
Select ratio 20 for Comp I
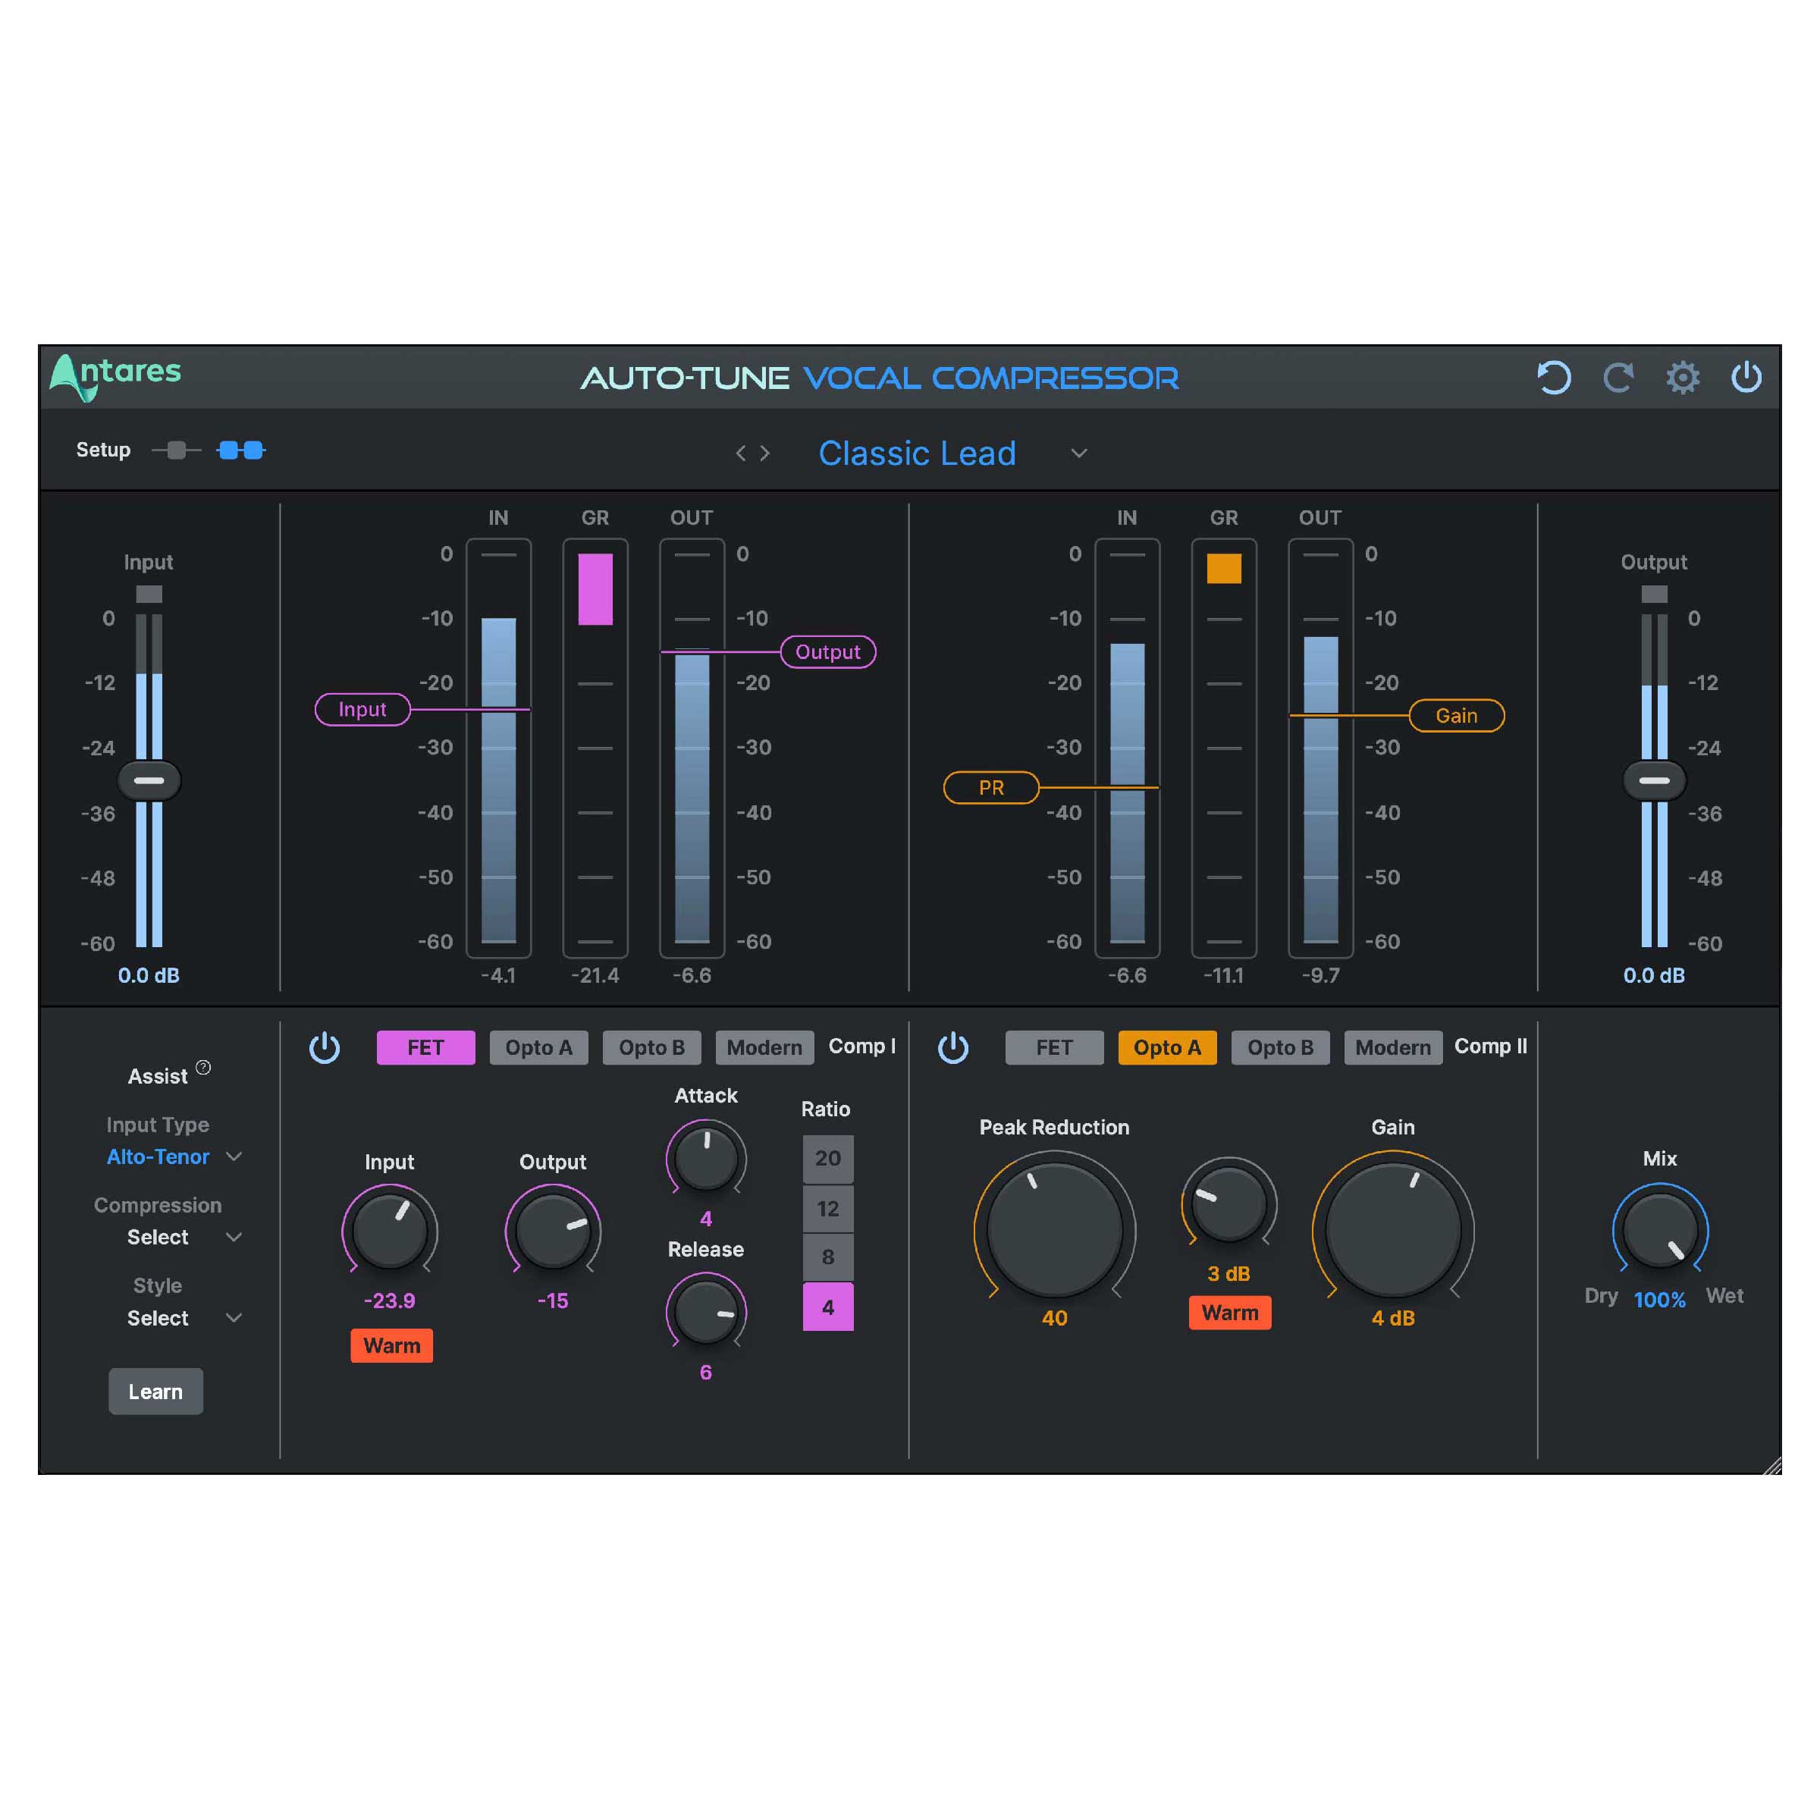[x=828, y=1159]
